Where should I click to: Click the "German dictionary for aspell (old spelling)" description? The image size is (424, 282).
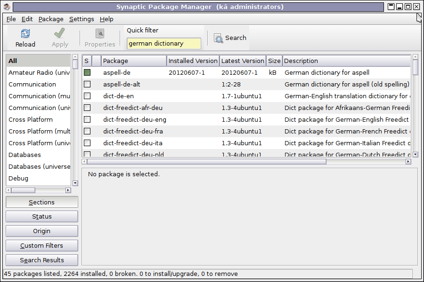347,85
